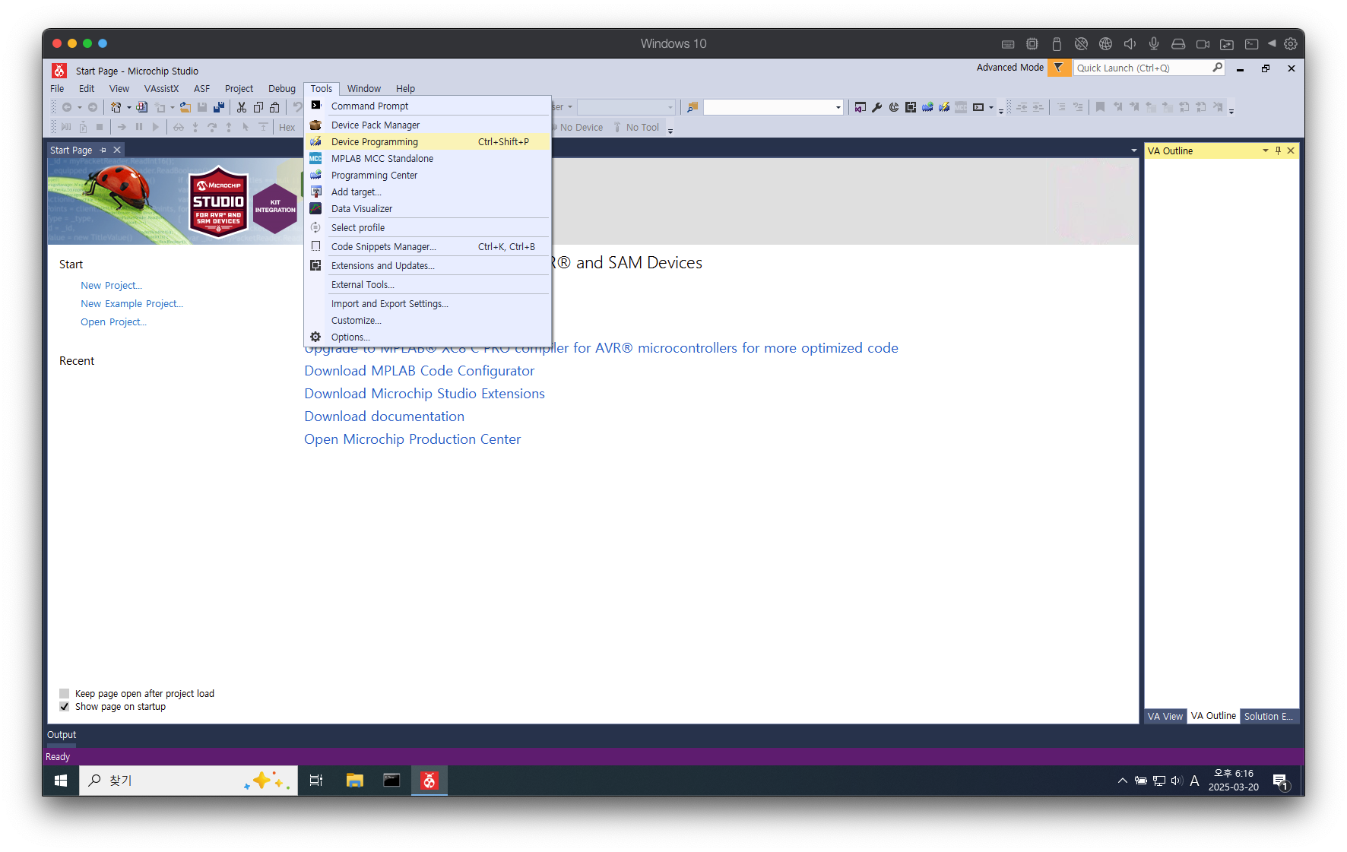
Task: Click the Device Programming lightning icon in toolbar
Action: [x=944, y=107]
